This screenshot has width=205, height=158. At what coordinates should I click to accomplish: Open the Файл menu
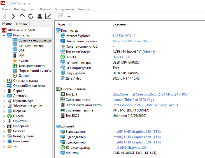tap(6, 9)
